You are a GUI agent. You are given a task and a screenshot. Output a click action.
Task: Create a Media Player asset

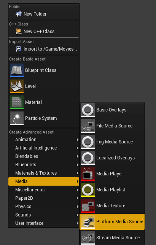(x=110, y=174)
